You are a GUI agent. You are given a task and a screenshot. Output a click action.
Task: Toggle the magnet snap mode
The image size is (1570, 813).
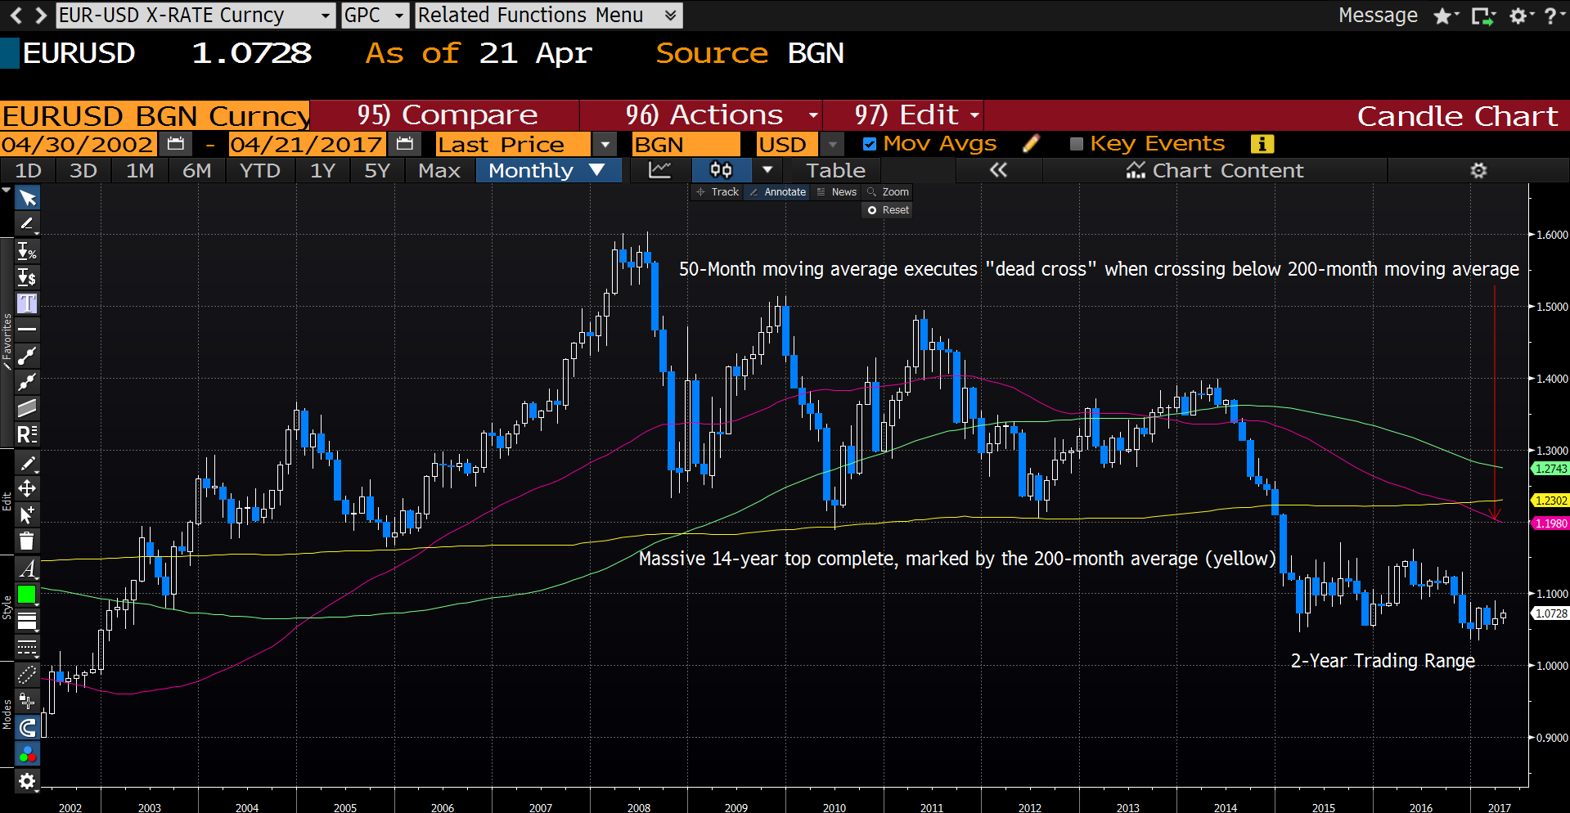tap(27, 728)
